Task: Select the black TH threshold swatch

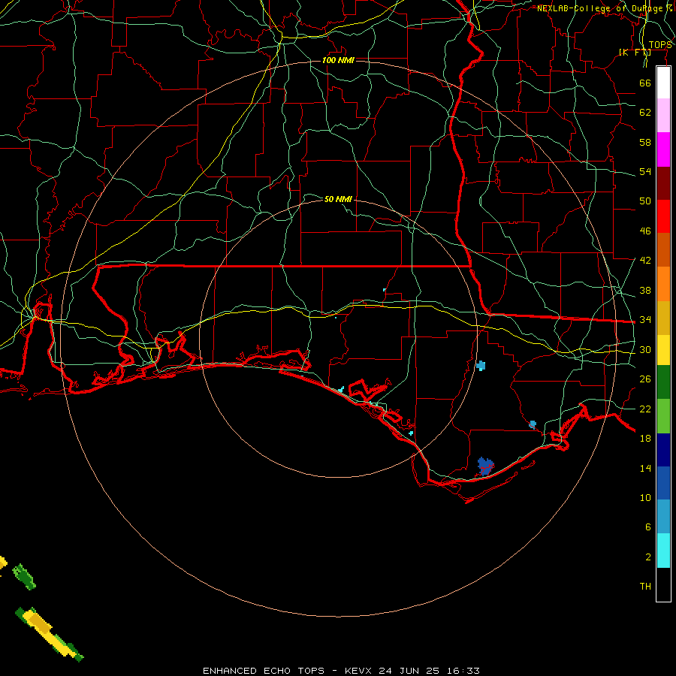Action: click(663, 584)
